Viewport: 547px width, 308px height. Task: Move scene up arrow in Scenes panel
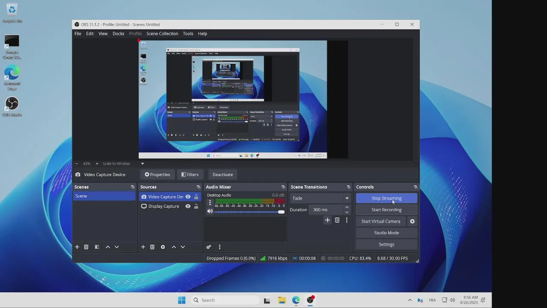(108, 247)
